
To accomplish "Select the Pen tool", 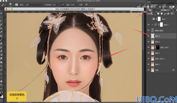I will coord(1,70).
